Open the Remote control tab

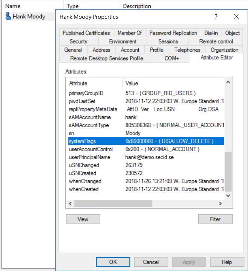click(216, 41)
